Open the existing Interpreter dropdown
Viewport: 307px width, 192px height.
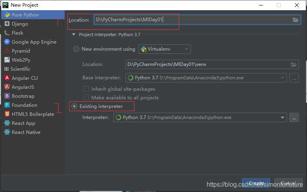[200, 117]
